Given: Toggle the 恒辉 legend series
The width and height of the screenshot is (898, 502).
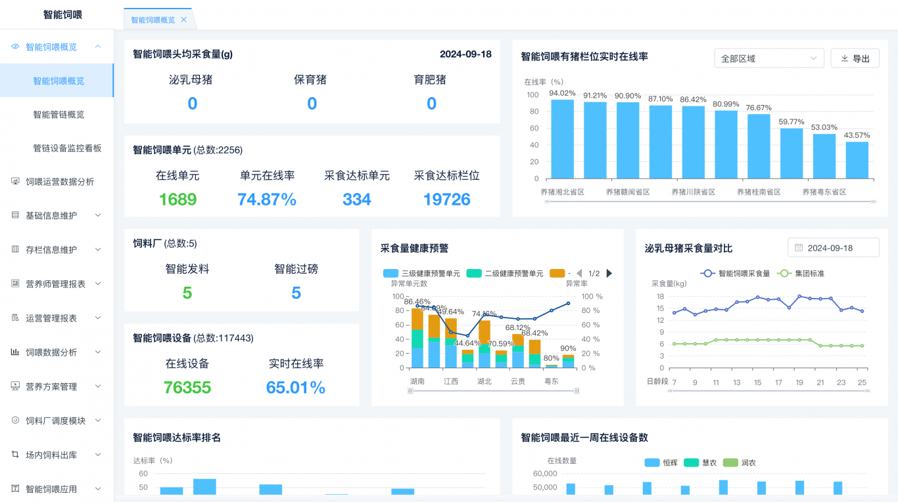Looking at the screenshot, I should point(661,463).
